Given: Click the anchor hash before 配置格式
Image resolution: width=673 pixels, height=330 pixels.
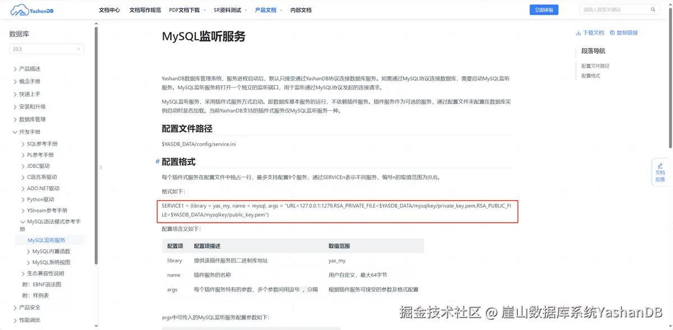Looking at the screenshot, I should click(x=158, y=162).
